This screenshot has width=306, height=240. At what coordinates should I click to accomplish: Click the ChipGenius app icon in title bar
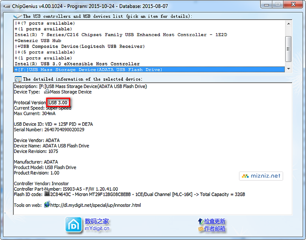(x=7, y=6)
